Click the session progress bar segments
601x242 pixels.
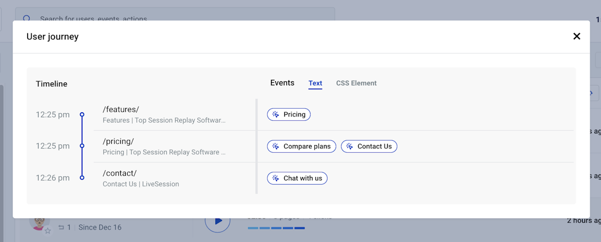coord(276,228)
